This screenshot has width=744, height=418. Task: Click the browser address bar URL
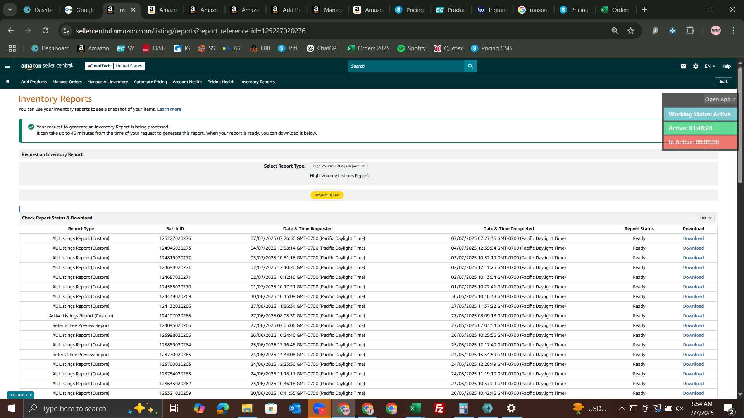click(x=191, y=31)
